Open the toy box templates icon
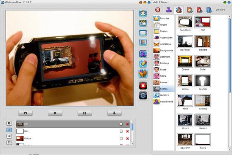The height and width of the screenshot is (155, 232). pos(143,73)
